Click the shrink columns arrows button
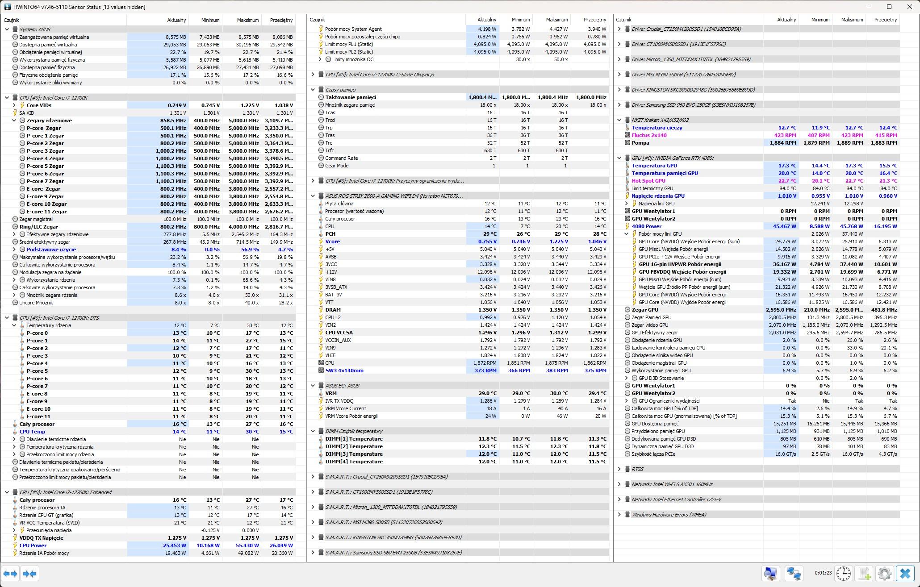This screenshot has height=587, width=920. tap(29, 574)
